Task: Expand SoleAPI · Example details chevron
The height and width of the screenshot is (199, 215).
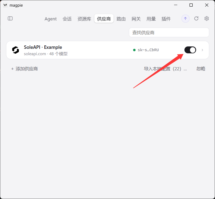Action: coord(202,50)
